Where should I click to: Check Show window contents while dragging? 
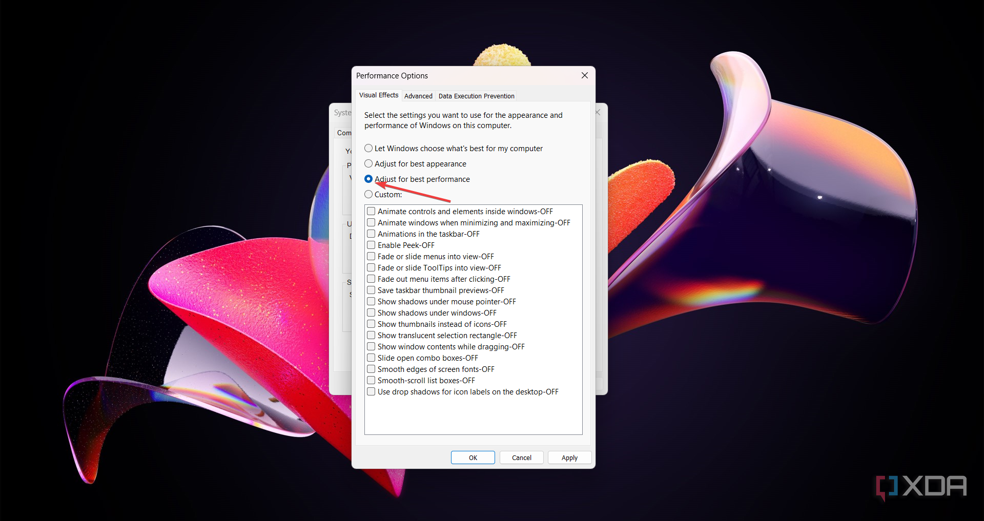coord(371,347)
